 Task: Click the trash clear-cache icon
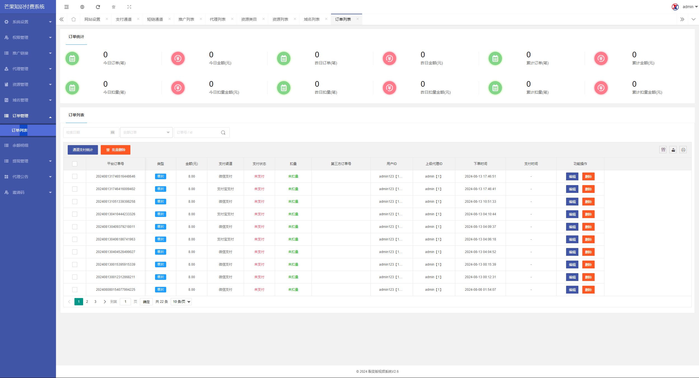pyautogui.click(x=114, y=7)
